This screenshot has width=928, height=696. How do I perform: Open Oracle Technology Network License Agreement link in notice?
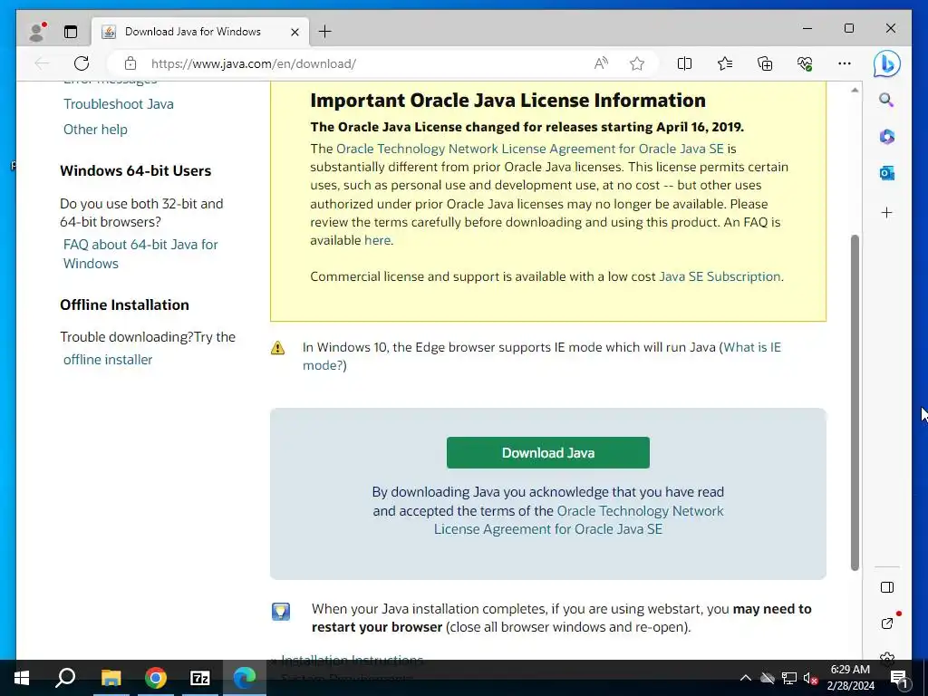click(x=529, y=149)
